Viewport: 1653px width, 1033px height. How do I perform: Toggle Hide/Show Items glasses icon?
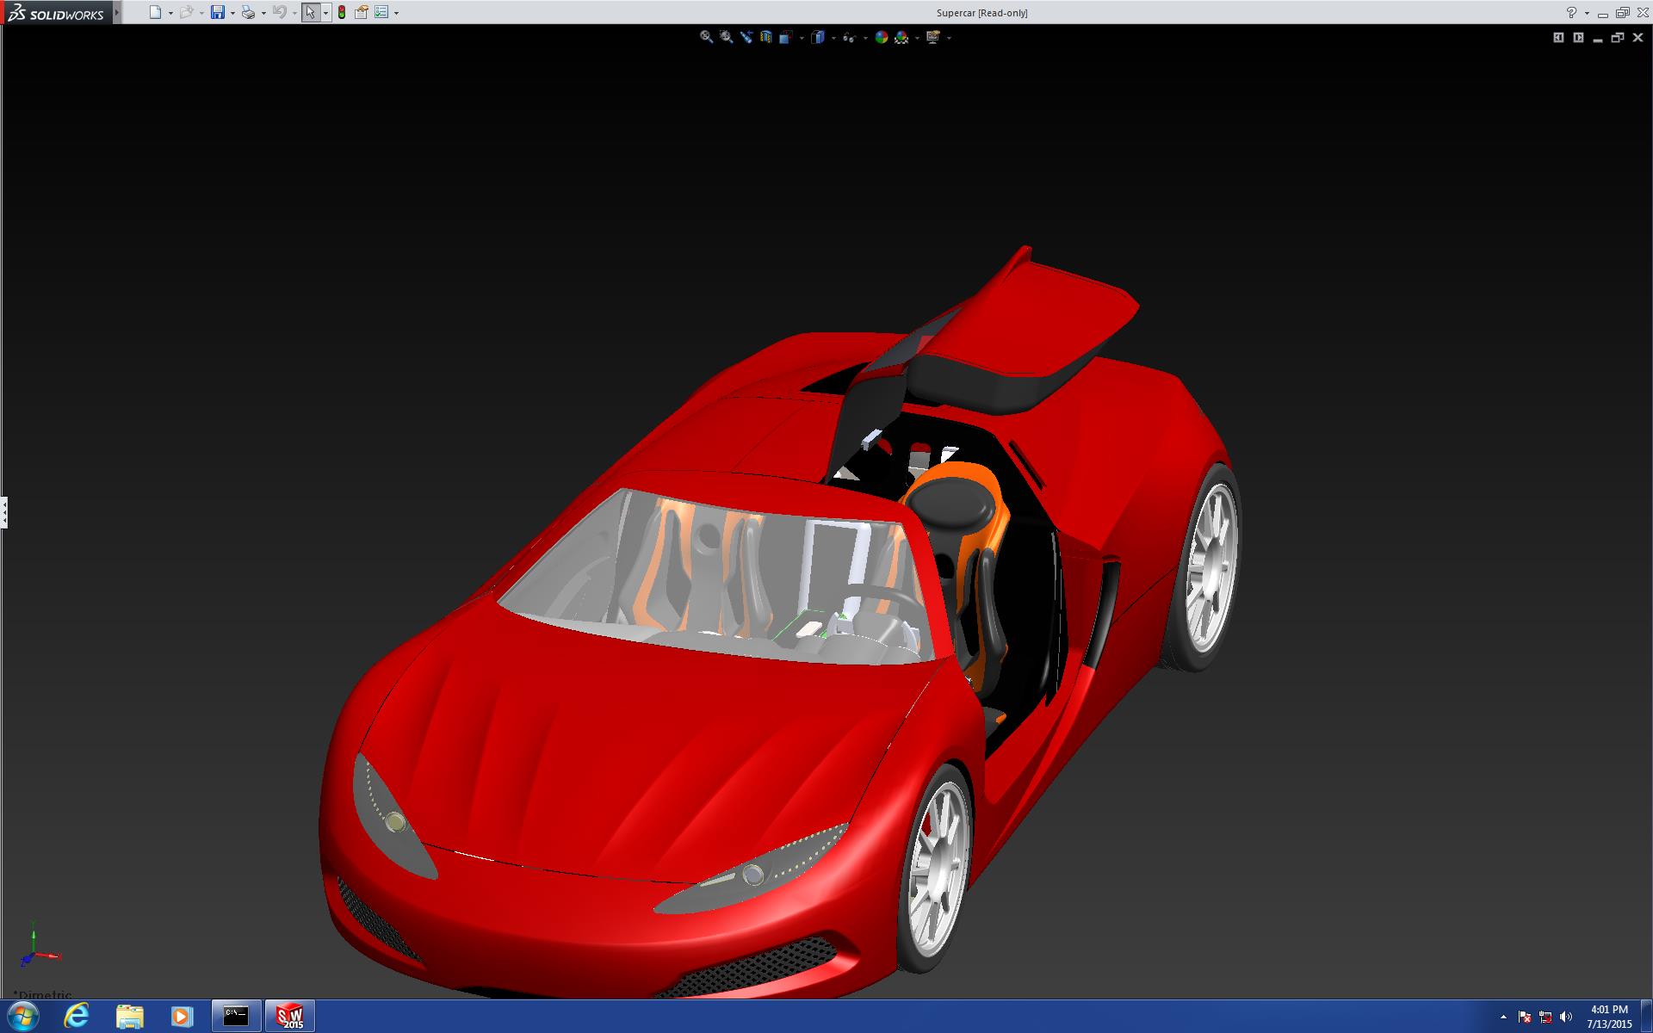(x=849, y=37)
